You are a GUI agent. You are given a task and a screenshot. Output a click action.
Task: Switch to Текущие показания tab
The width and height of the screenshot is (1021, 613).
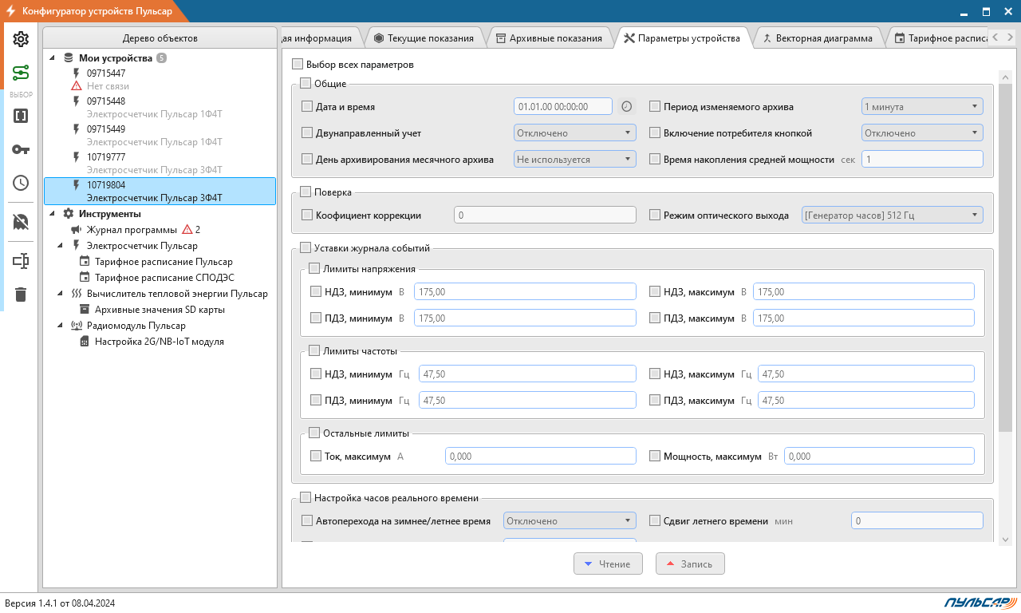424,38
